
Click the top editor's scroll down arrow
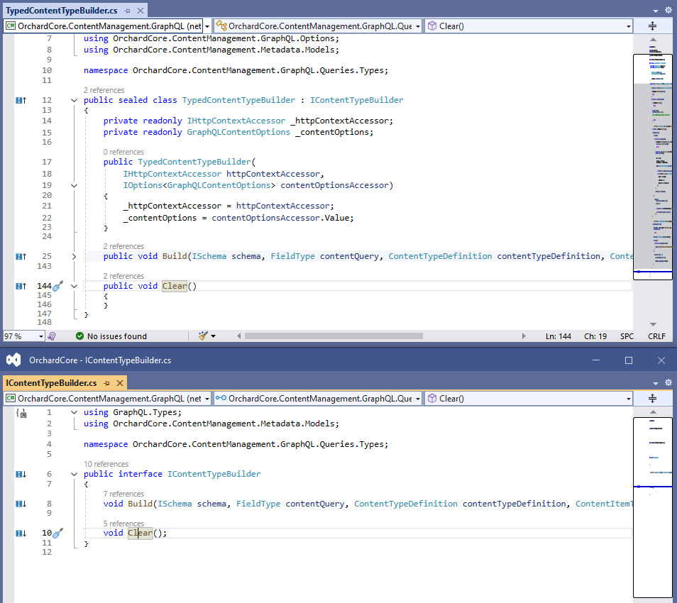pyautogui.click(x=653, y=324)
